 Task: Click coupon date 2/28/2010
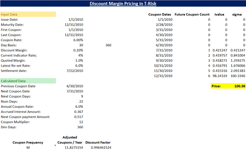164,25
